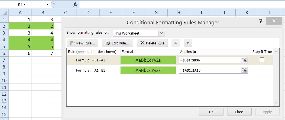285x120 pixels.
Task: Select column A header
Action: click(x=20, y=12)
